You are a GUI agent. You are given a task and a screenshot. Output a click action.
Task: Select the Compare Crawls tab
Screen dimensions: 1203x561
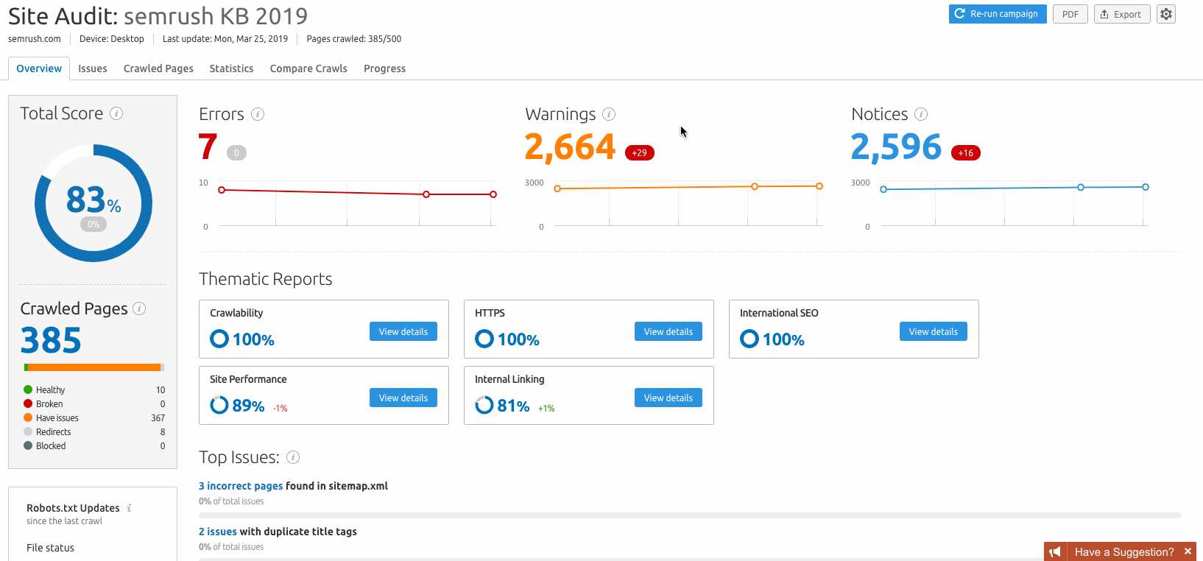(308, 68)
